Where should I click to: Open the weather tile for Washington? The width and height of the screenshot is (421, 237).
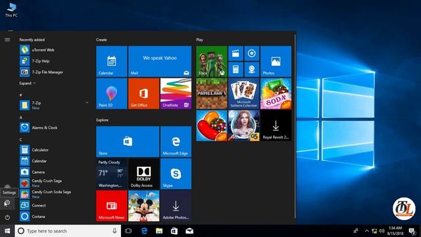coord(112,174)
